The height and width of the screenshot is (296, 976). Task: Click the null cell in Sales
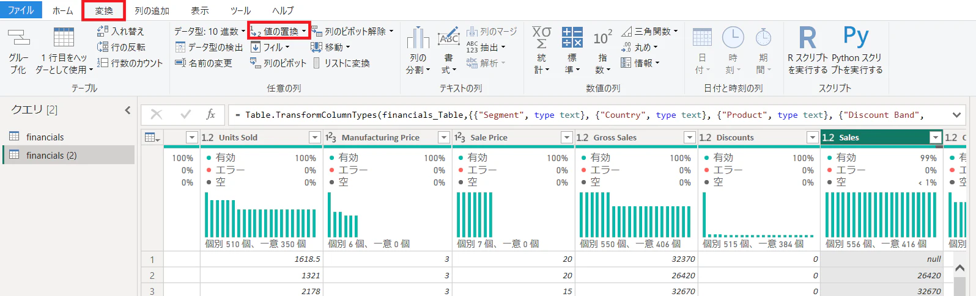882,259
